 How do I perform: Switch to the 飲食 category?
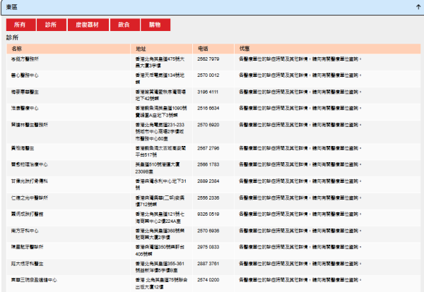(x=124, y=25)
